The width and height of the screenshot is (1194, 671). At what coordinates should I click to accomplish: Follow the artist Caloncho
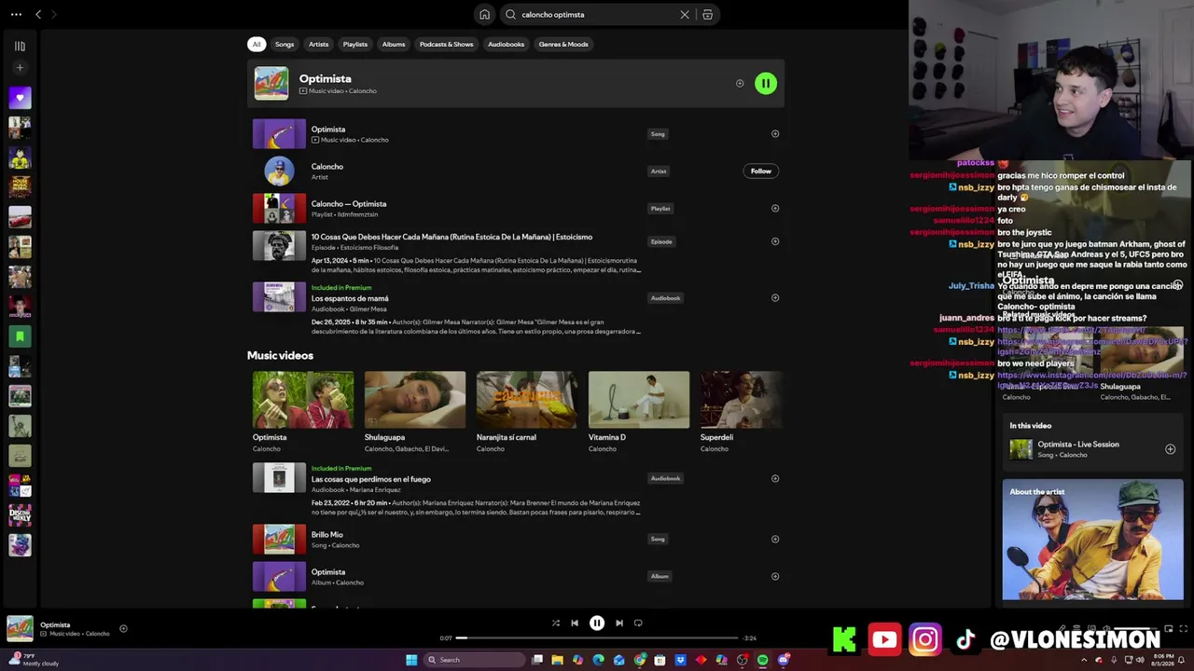[761, 171]
